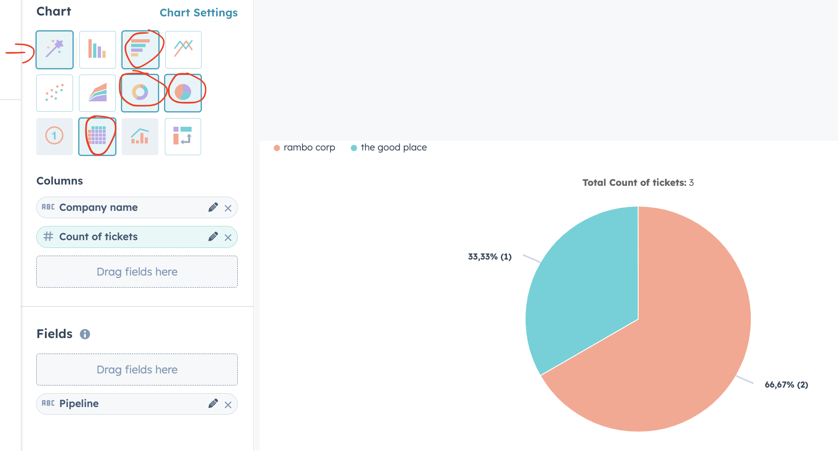838x451 pixels.
Task: Switch to the line chart type
Action: (183, 50)
